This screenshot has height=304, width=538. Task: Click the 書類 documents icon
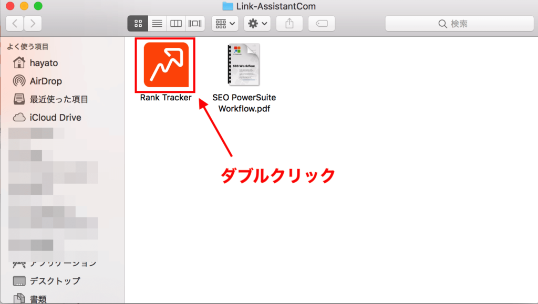pyautogui.click(x=19, y=299)
